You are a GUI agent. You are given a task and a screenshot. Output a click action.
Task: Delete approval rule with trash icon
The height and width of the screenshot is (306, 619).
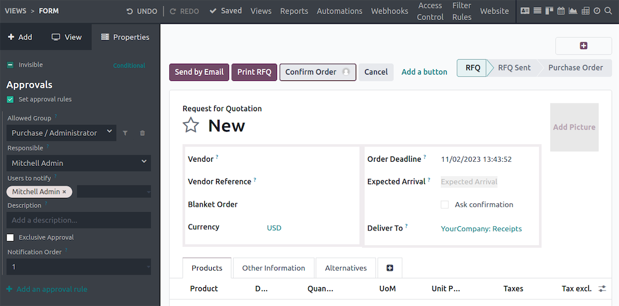point(142,134)
